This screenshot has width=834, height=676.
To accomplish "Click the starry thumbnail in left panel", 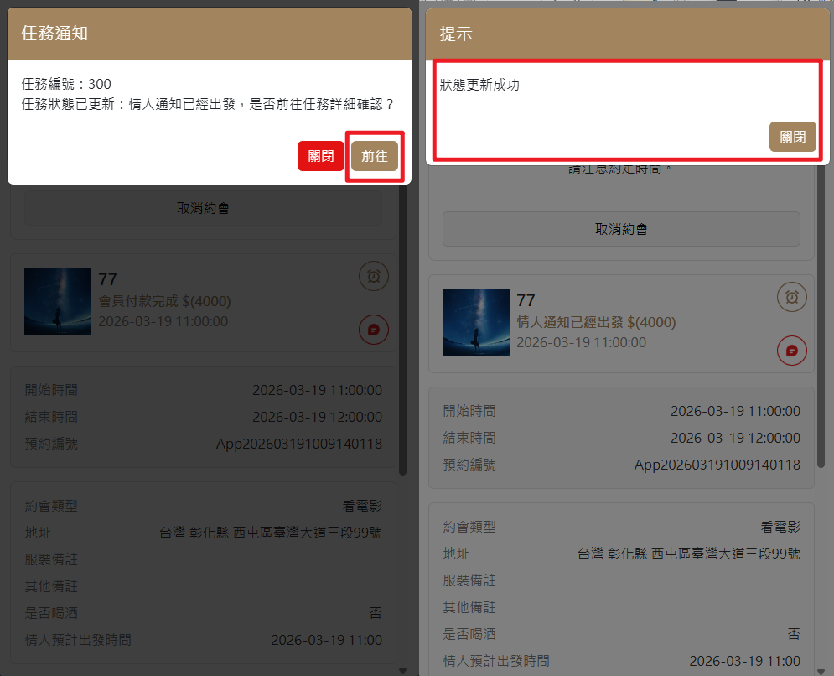I will (x=58, y=301).
